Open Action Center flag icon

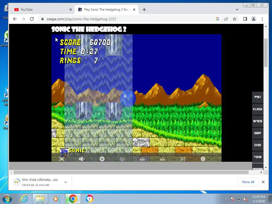pyautogui.click(x=232, y=199)
